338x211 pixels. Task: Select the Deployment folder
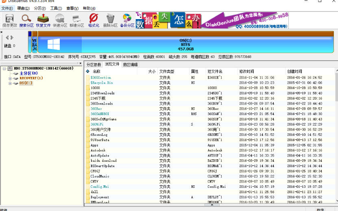[100, 197]
